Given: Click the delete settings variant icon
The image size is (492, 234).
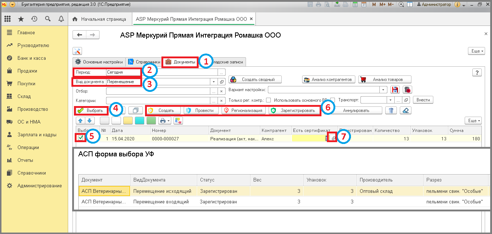Looking at the screenshot, I should (x=407, y=90).
